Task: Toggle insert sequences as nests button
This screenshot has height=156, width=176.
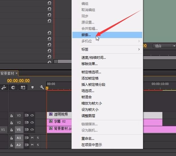Action: click(4, 87)
